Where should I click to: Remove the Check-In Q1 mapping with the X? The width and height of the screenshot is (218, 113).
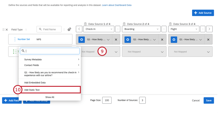pos(116,39)
